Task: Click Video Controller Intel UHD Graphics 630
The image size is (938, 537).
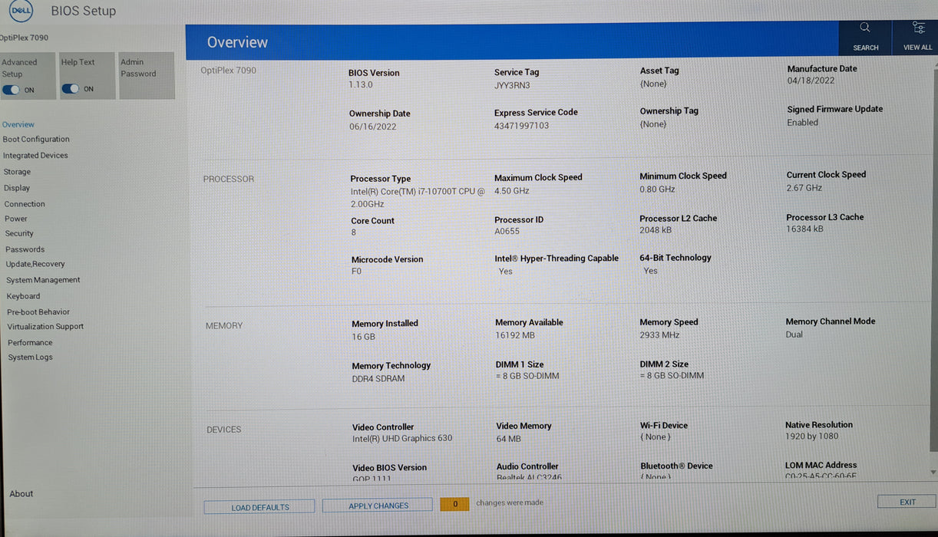Action: [x=402, y=439]
